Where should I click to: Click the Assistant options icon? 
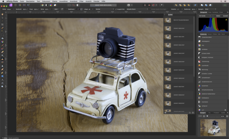[162, 5]
